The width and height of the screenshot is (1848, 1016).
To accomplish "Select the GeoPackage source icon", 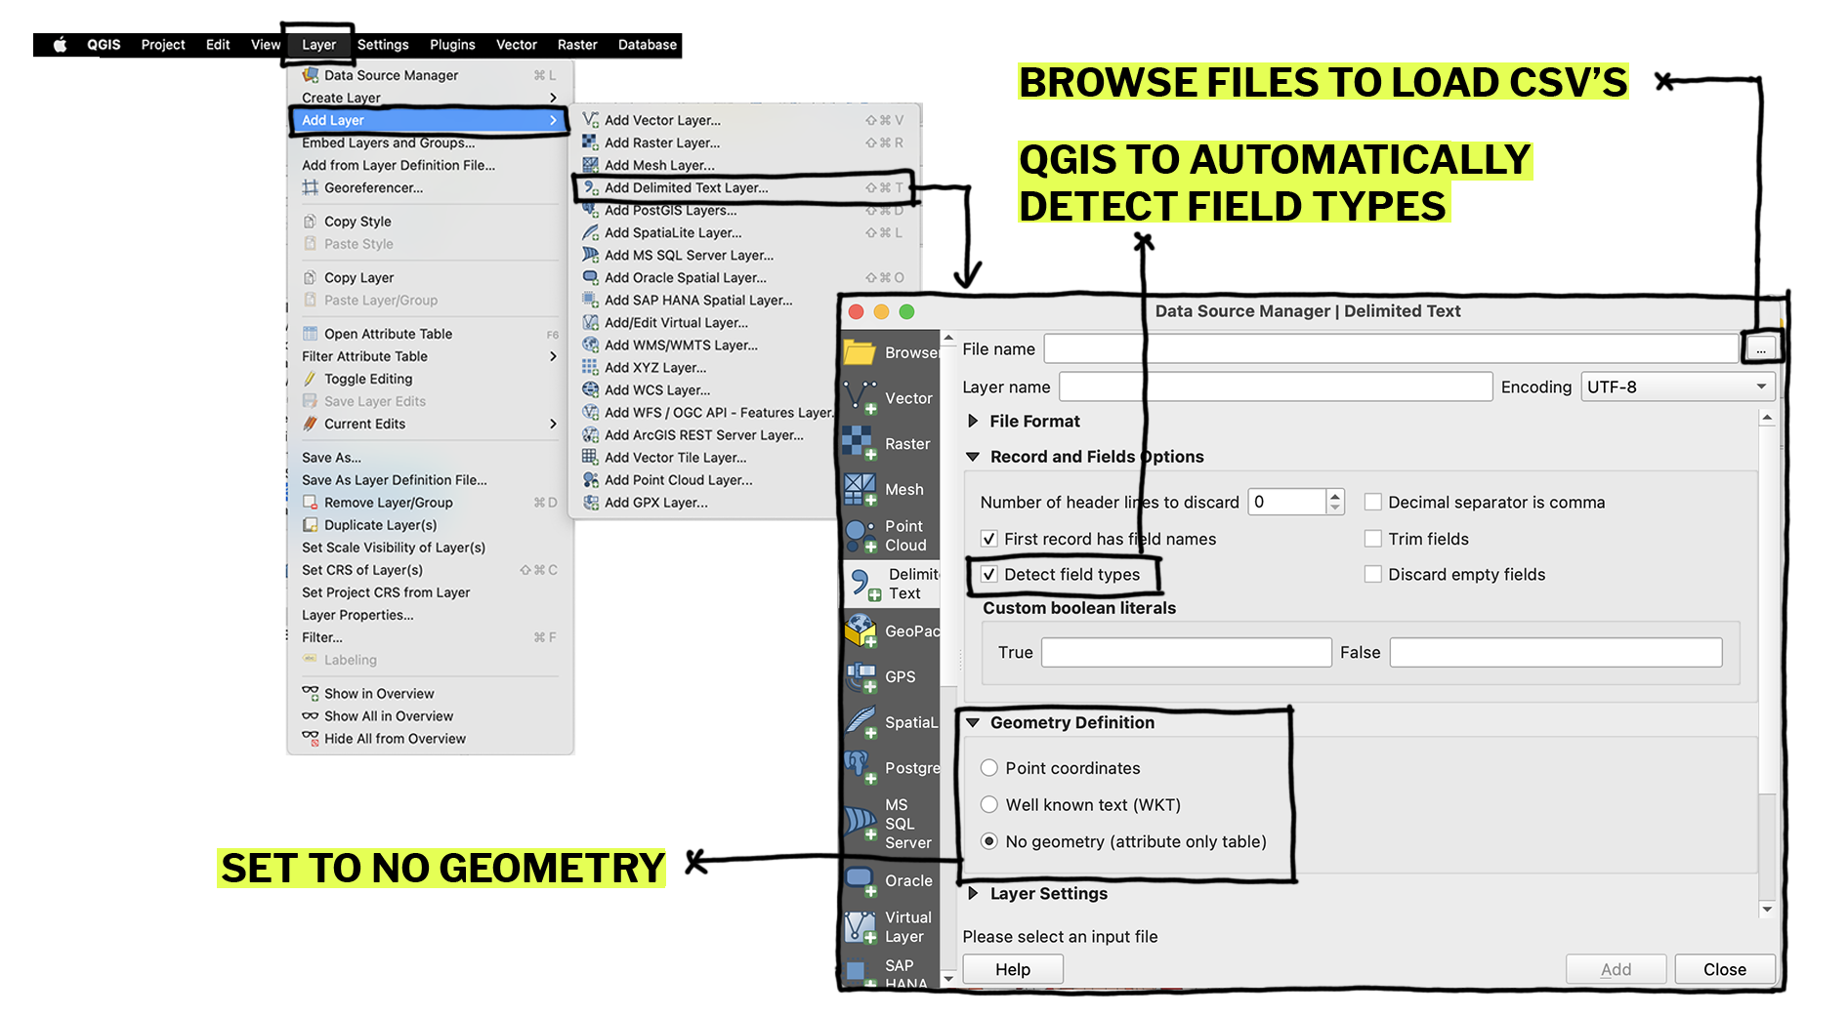I will click(x=861, y=630).
